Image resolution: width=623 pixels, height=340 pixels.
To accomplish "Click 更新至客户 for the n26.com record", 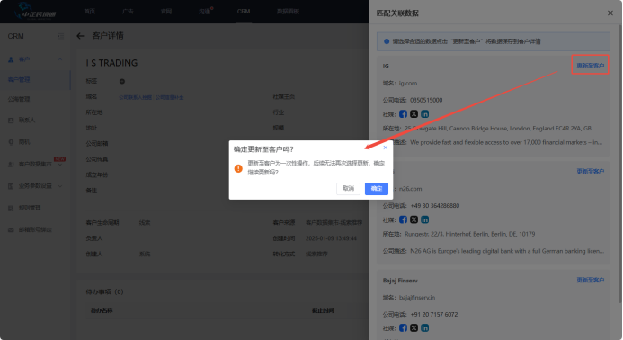I will (590, 172).
